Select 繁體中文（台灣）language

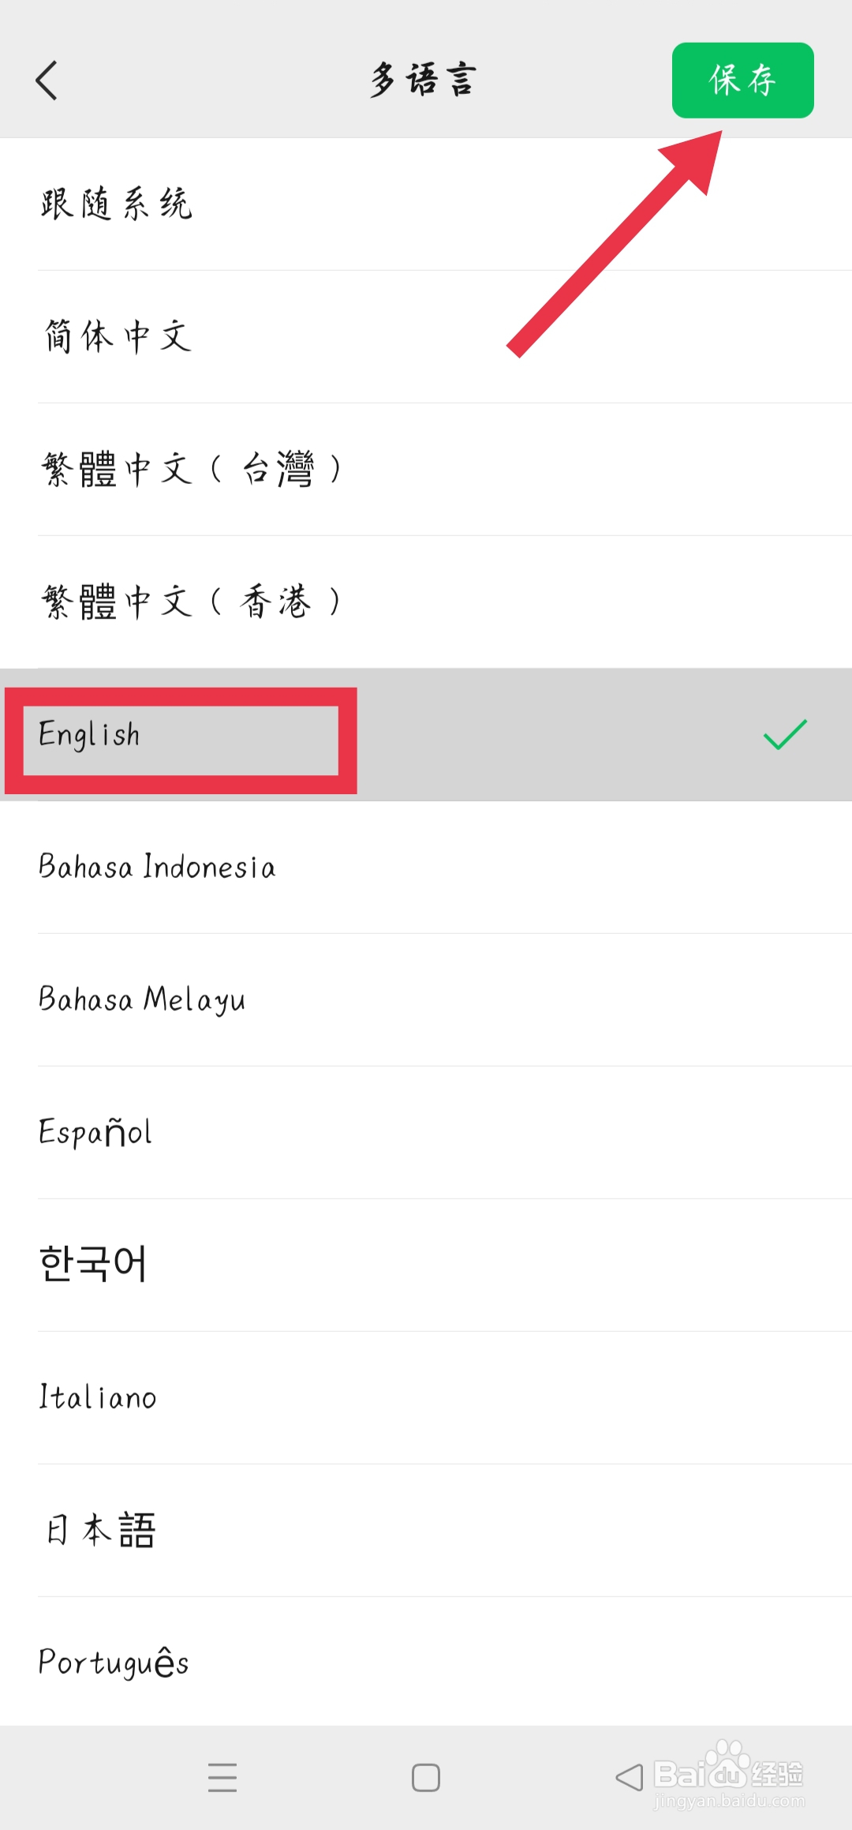191,469
